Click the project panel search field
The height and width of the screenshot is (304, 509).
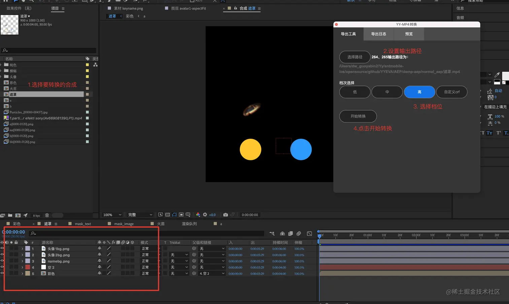[48, 50]
